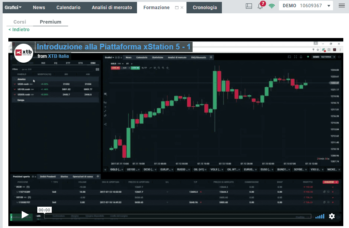The height and width of the screenshot is (228, 349).
Task: Switch to the Corsi sub-tab
Action: (x=20, y=22)
